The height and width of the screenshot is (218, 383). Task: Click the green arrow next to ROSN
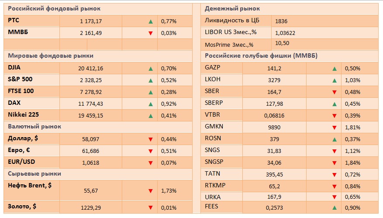click(x=335, y=139)
